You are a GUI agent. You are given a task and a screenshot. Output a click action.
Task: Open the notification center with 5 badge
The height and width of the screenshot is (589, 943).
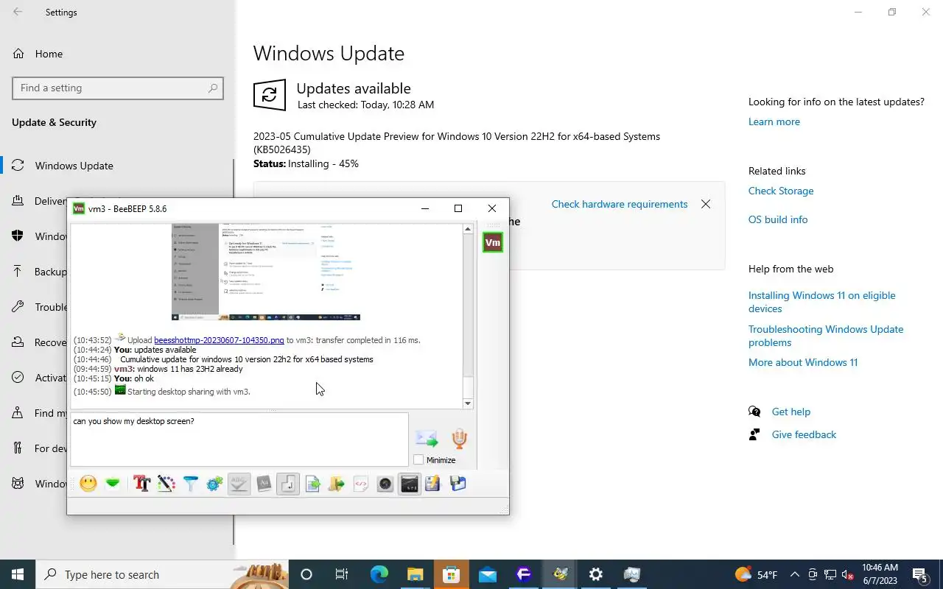(920, 574)
